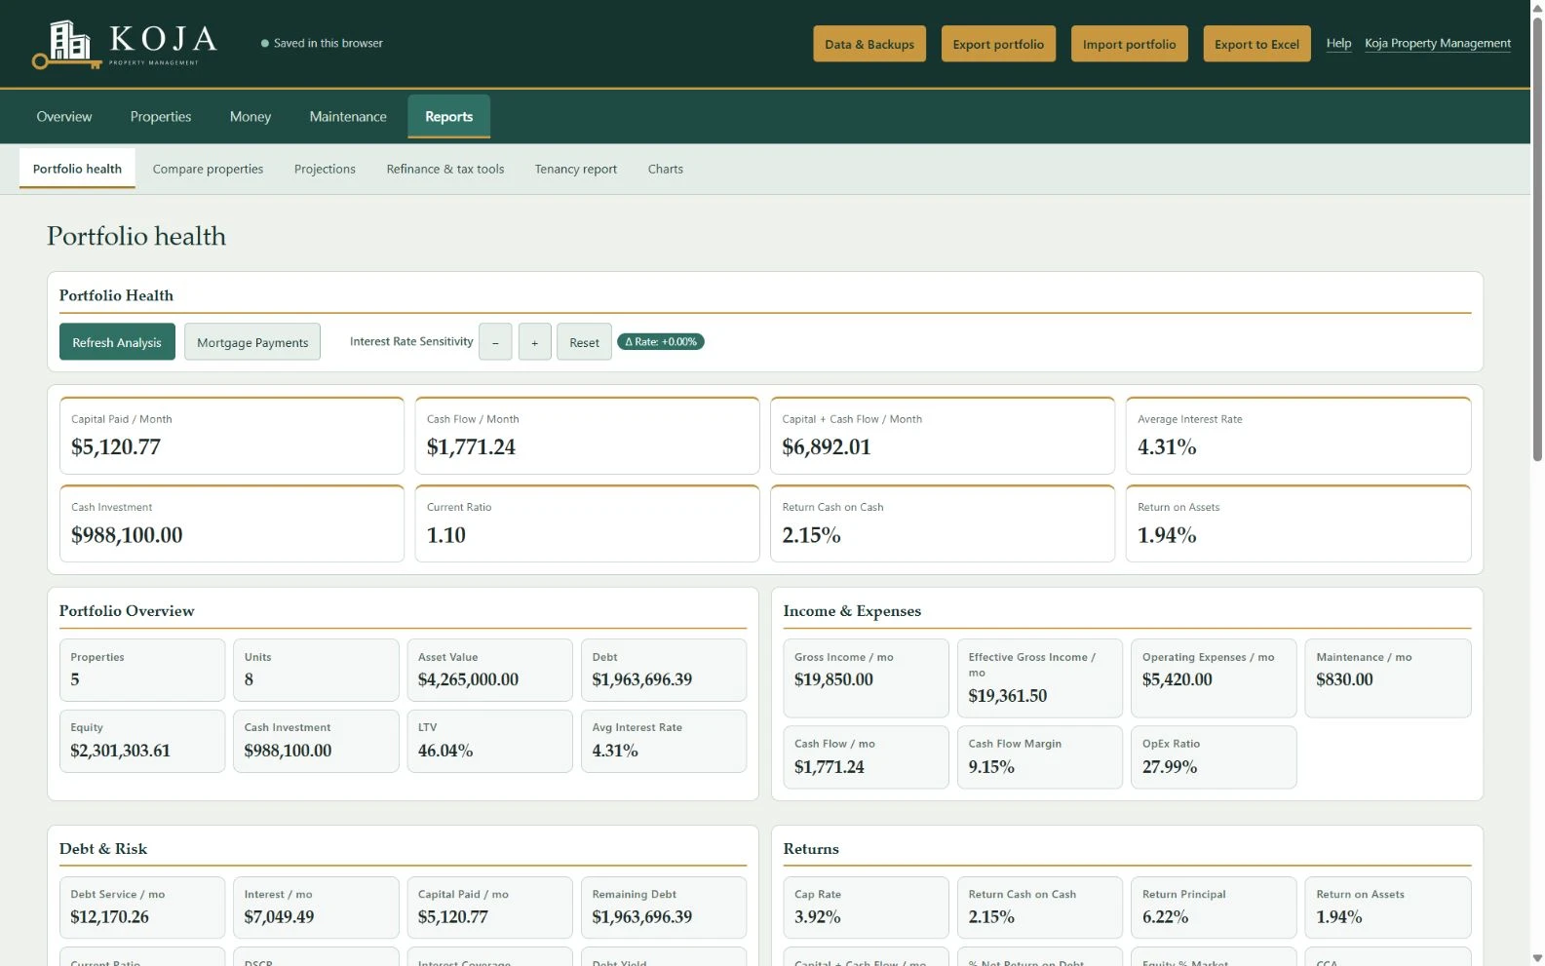Click the Interest / mo value $7,049.49
The image size is (1545, 966).
click(x=279, y=917)
